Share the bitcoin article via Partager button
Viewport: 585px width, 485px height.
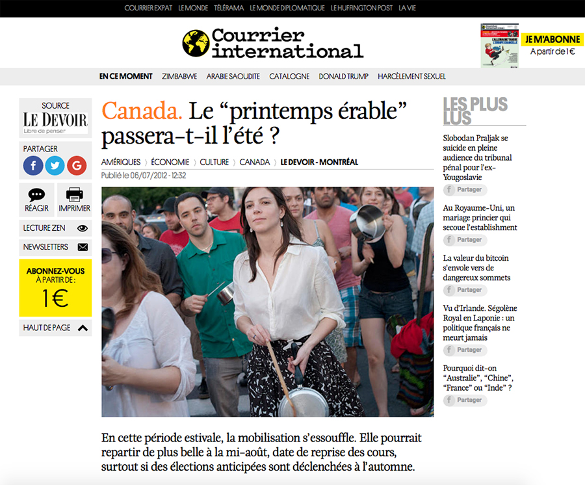pyautogui.click(x=465, y=290)
